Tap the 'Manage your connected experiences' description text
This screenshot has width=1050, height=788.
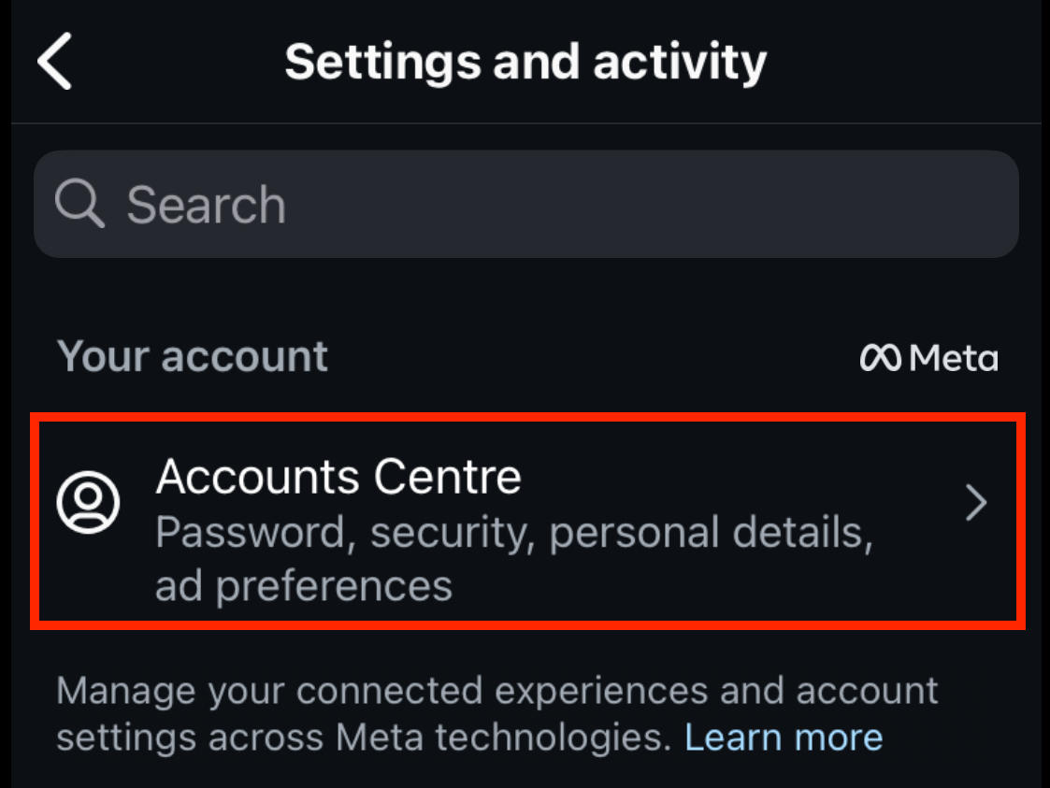click(x=496, y=691)
